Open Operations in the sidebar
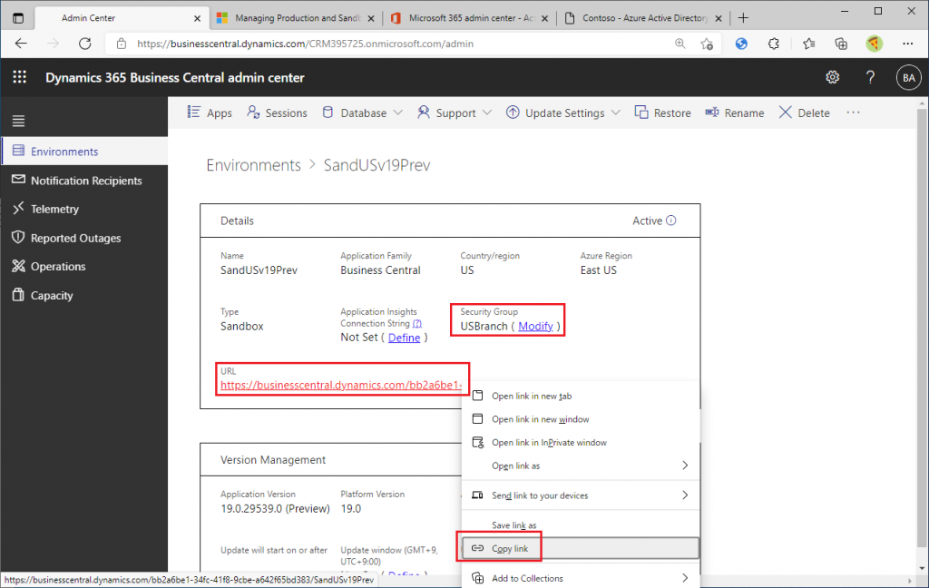The height and width of the screenshot is (588, 929). 84,266
